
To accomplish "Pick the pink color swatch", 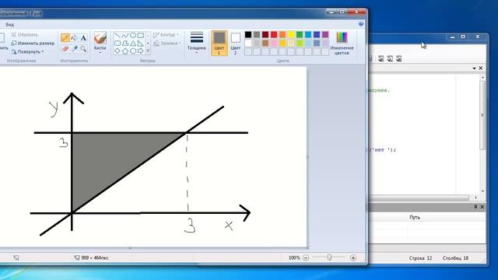I will [x=274, y=43].
